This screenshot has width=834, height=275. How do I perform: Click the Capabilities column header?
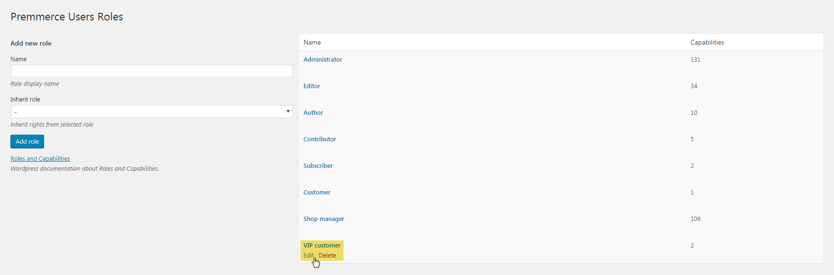tap(707, 42)
